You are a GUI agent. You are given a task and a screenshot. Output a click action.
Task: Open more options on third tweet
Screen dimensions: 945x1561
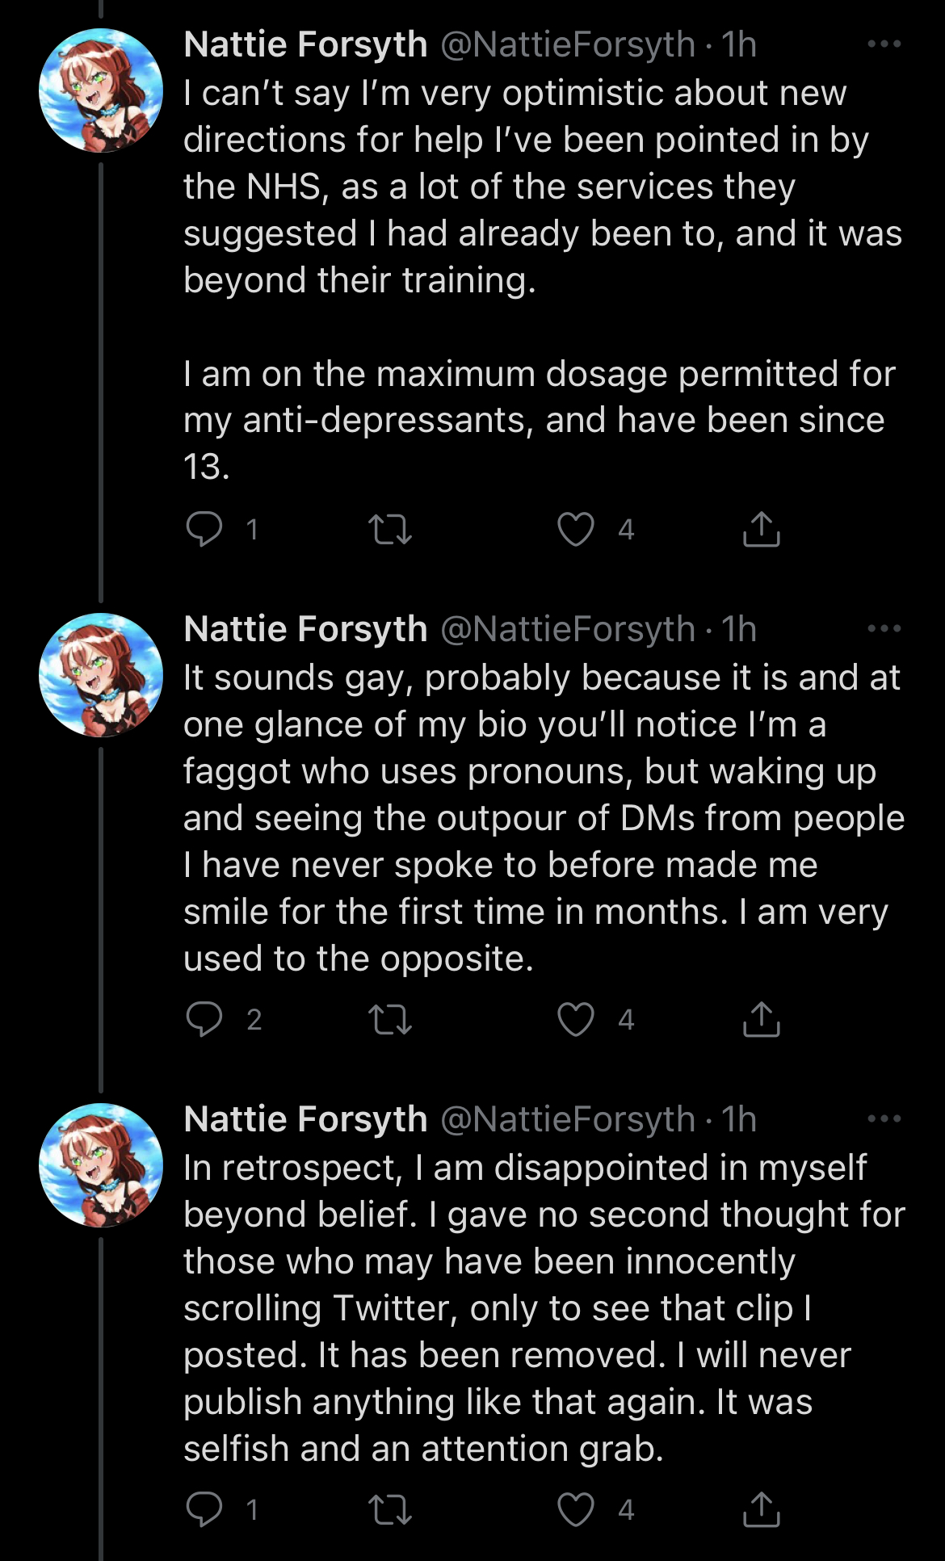tap(884, 1118)
